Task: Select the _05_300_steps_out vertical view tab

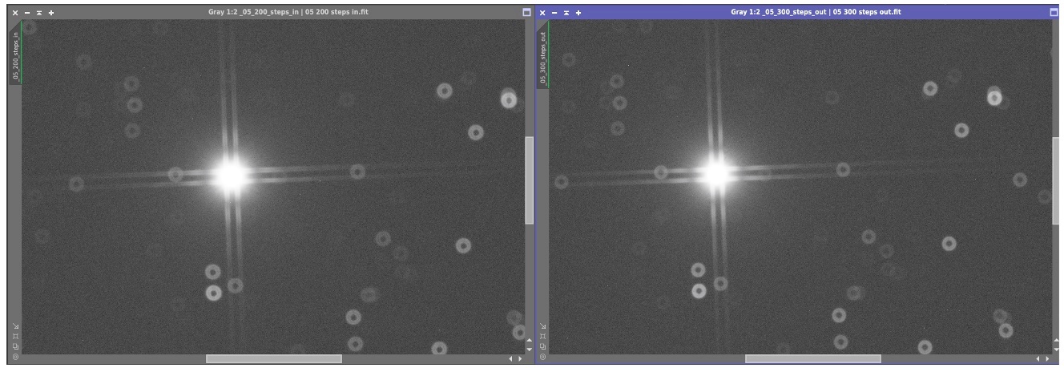Action: point(542,55)
